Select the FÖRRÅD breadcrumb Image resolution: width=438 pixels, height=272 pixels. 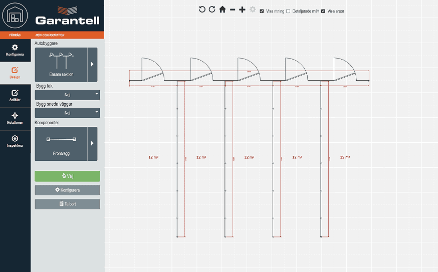15,35
